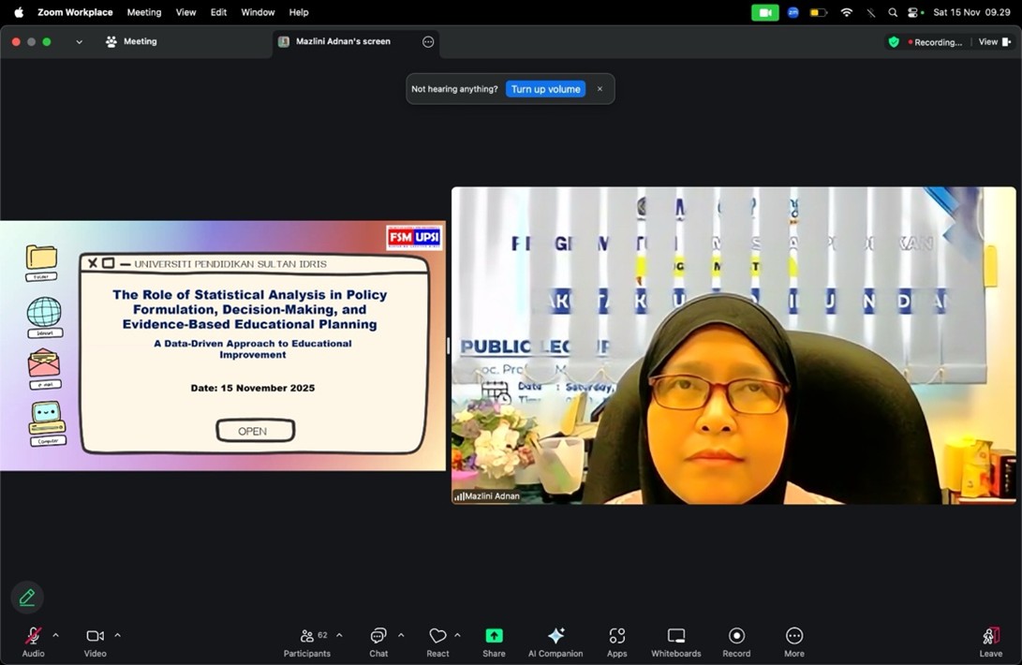The image size is (1022, 665).
Task: Open the View layout button
Action: pyautogui.click(x=995, y=42)
